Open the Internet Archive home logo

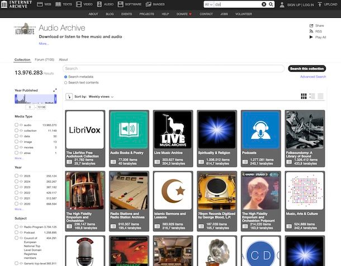point(16,4)
